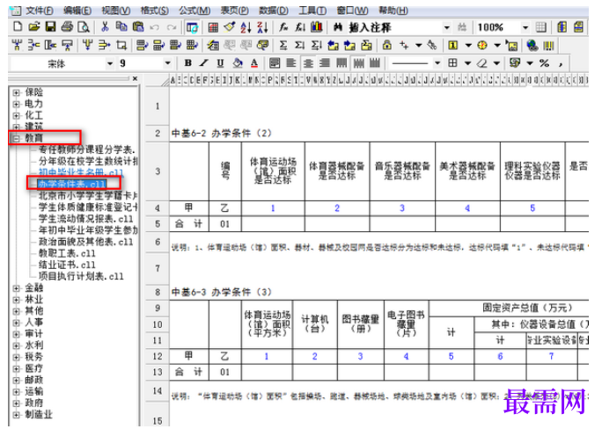Collapse the 教育 tree node

(x=16, y=138)
